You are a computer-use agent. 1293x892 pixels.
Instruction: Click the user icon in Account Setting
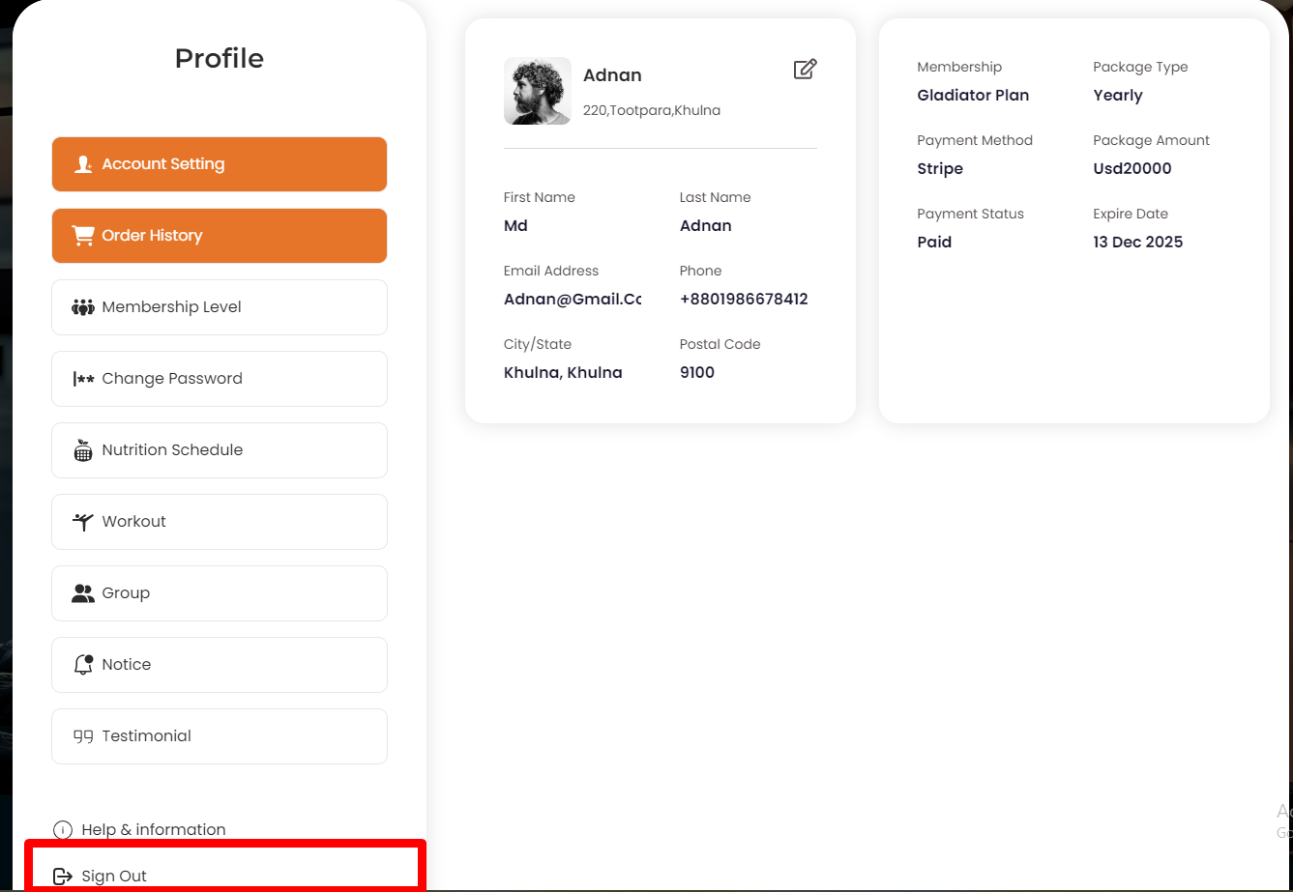tap(83, 164)
